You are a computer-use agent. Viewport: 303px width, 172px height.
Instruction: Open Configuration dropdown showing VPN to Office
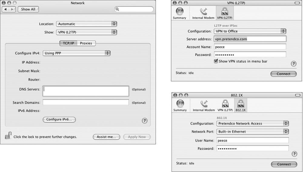coord(250,31)
